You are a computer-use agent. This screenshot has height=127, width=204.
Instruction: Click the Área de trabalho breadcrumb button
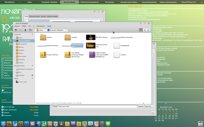[x=55, y=30]
